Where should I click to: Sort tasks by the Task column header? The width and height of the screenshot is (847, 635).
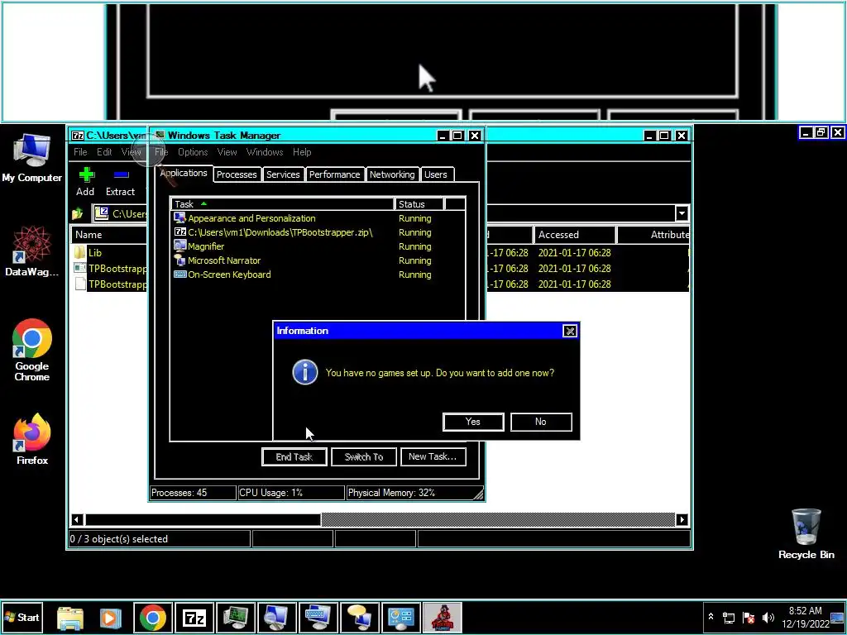(283, 204)
